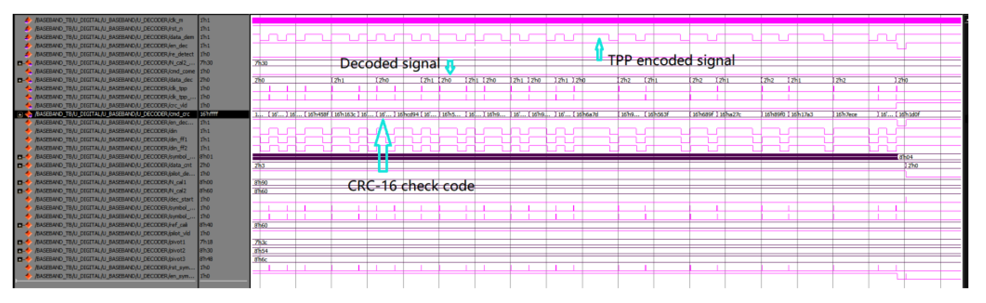
Task: Click waveform CRC value 16'h7ece
Action: [847, 114]
